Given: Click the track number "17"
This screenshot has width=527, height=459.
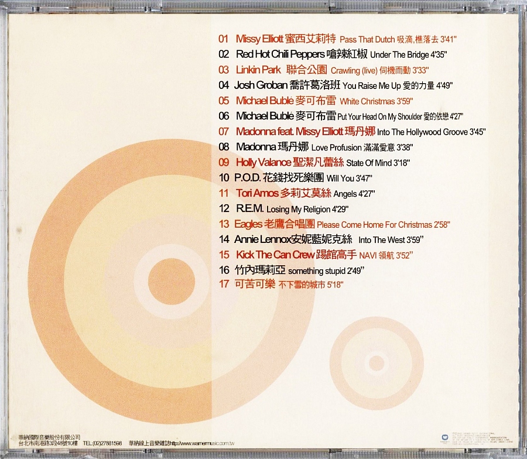Looking at the screenshot, I should click(x=224, y=285).
